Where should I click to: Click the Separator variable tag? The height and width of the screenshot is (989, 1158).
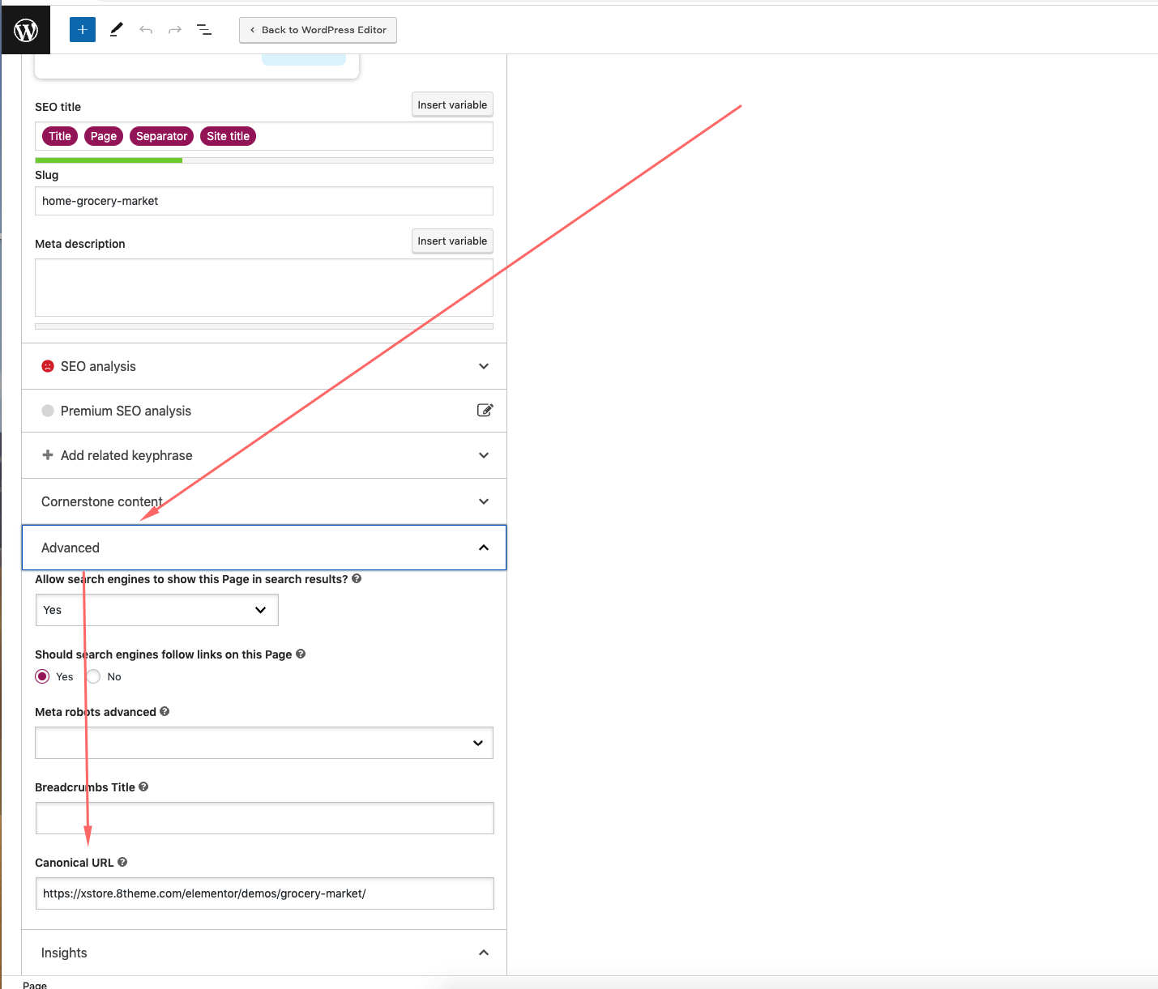coord(161,136)
